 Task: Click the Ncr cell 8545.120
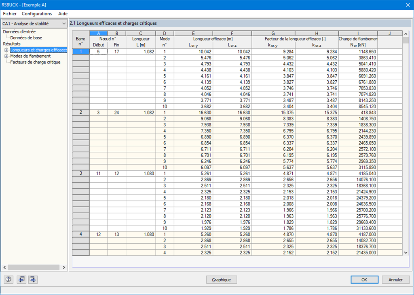click(x=358, y=107)
